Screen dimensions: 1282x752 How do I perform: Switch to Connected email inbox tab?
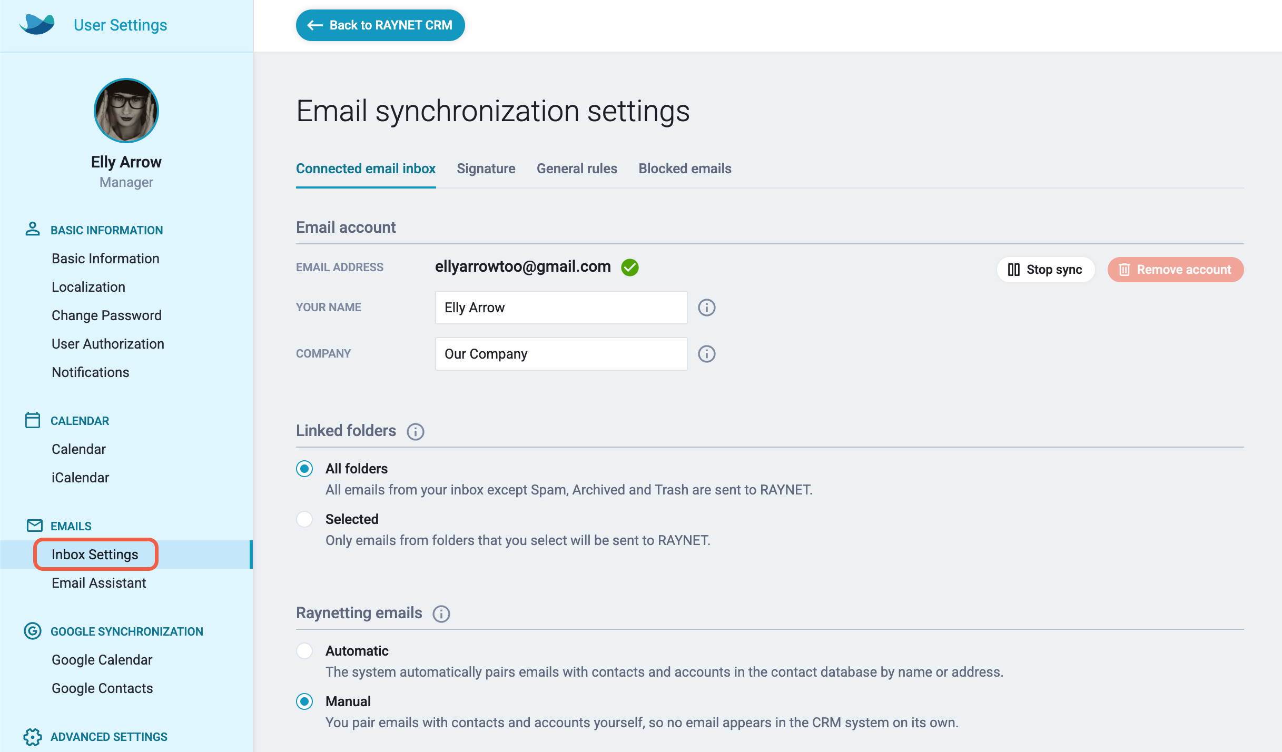(x=366, y=169)
